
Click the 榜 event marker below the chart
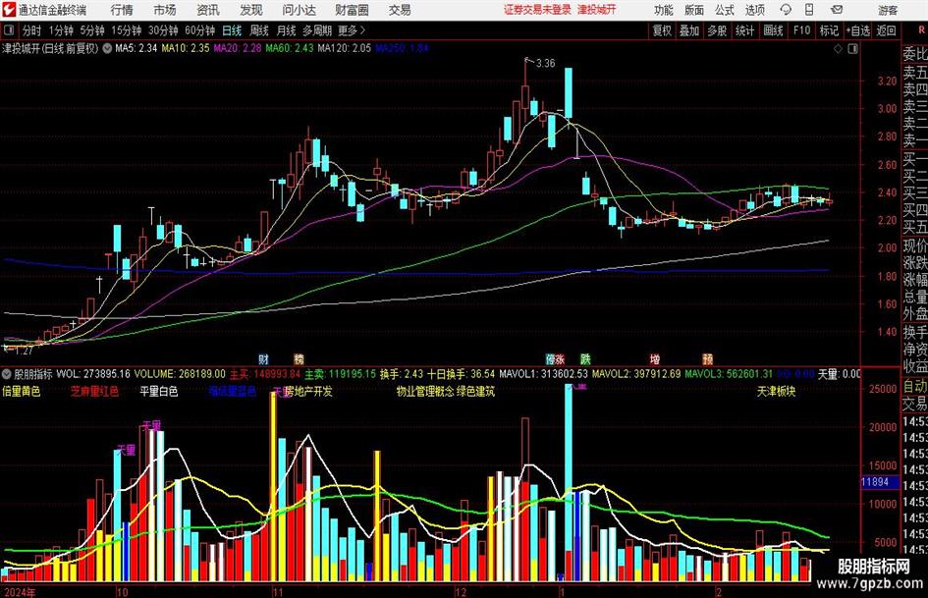(299, 358)
